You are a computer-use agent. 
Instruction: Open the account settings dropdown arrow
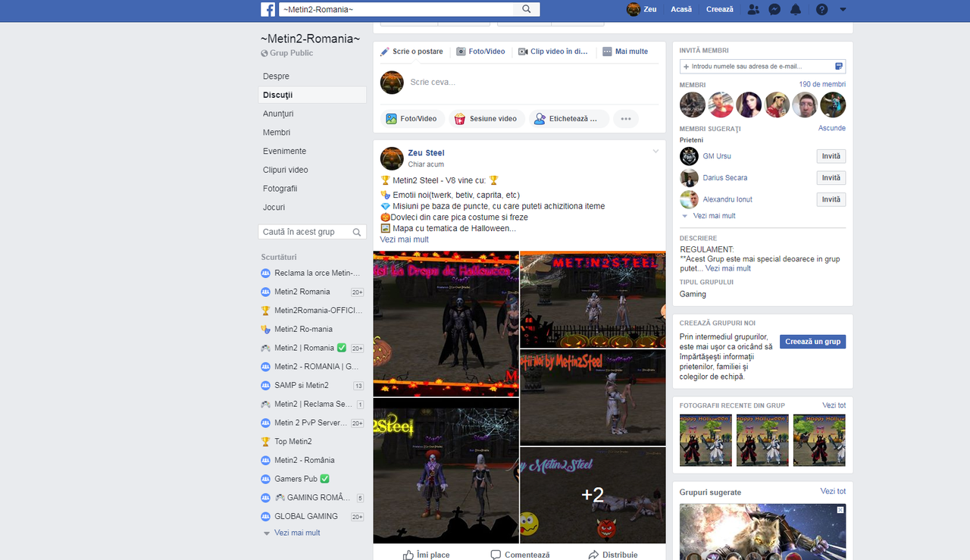(x=842, y=8)
